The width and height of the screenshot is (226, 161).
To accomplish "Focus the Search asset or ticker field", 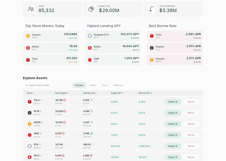I will point(47,85).
